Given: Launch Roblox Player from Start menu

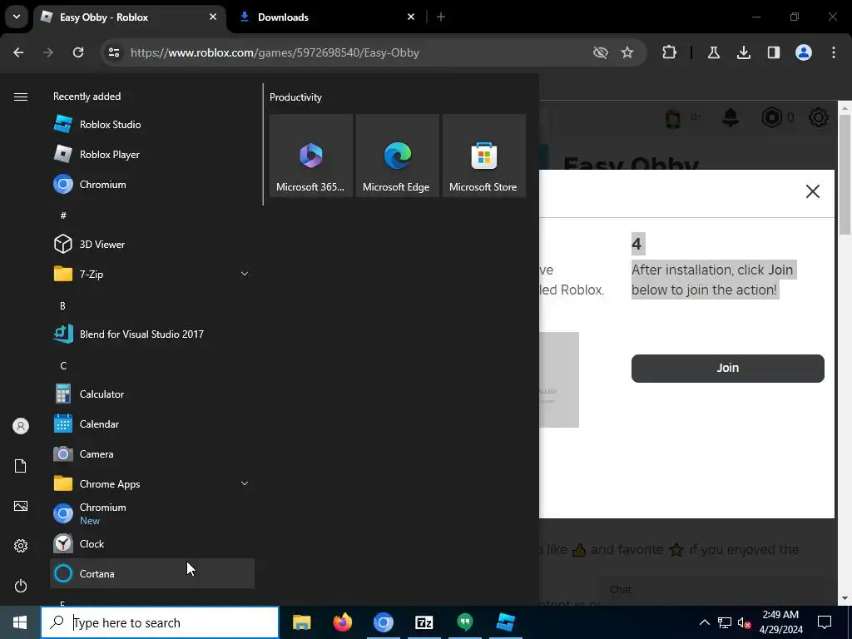Looking at the screenshot, I should [152, 154].
